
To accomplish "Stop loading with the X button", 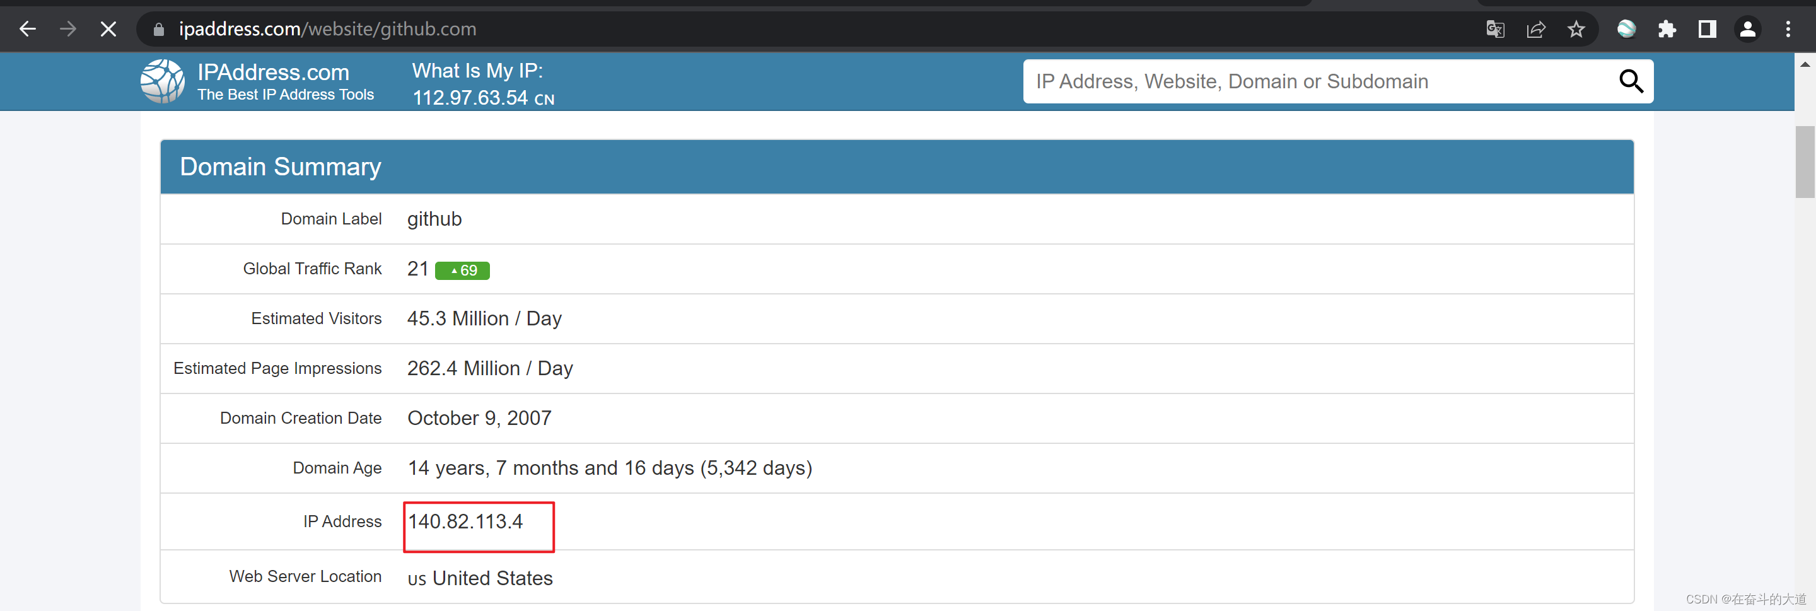I will (107, 29).
